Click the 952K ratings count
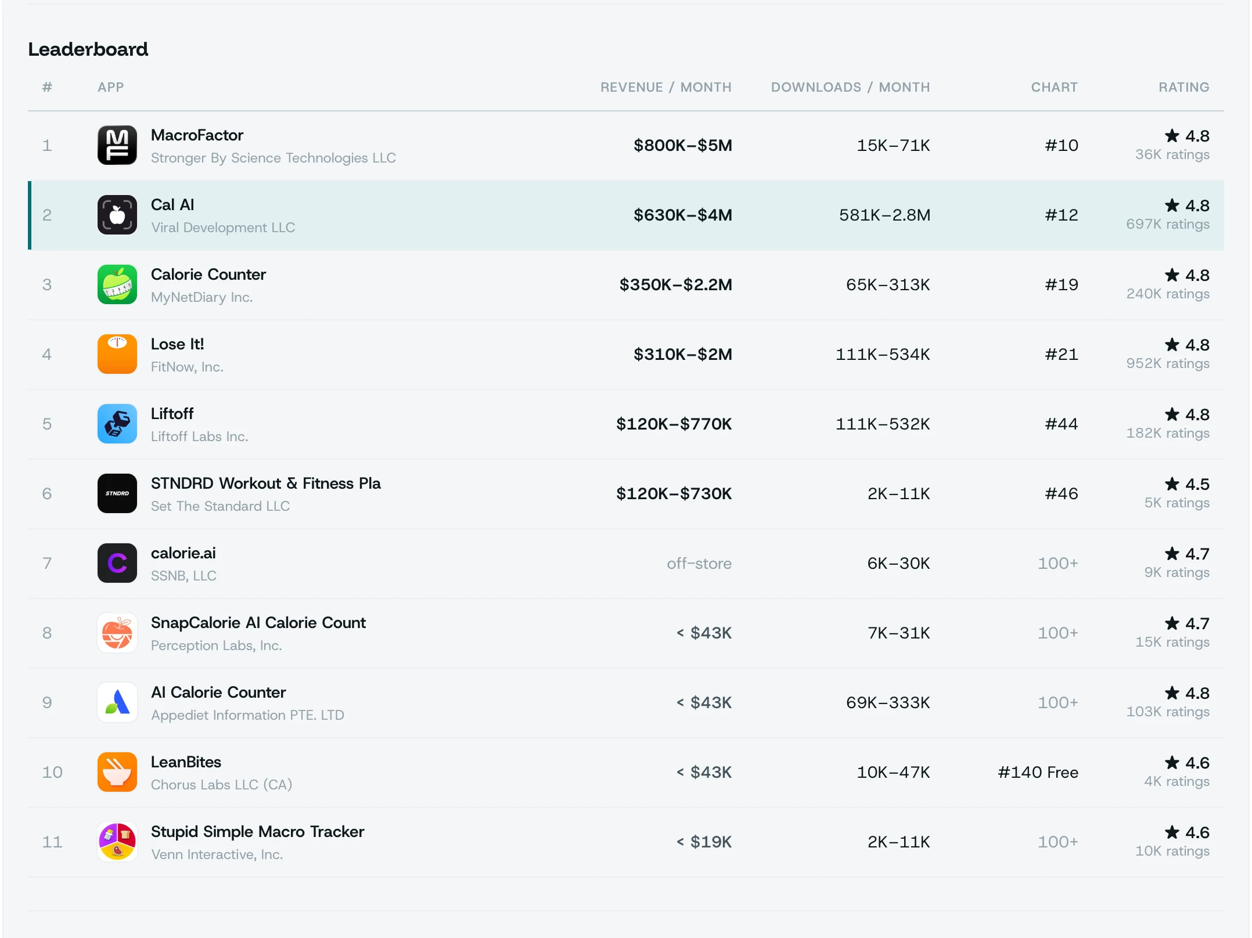 pos(1168,363)
